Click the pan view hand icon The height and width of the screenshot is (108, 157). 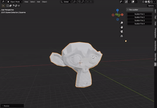coord(122,27)
